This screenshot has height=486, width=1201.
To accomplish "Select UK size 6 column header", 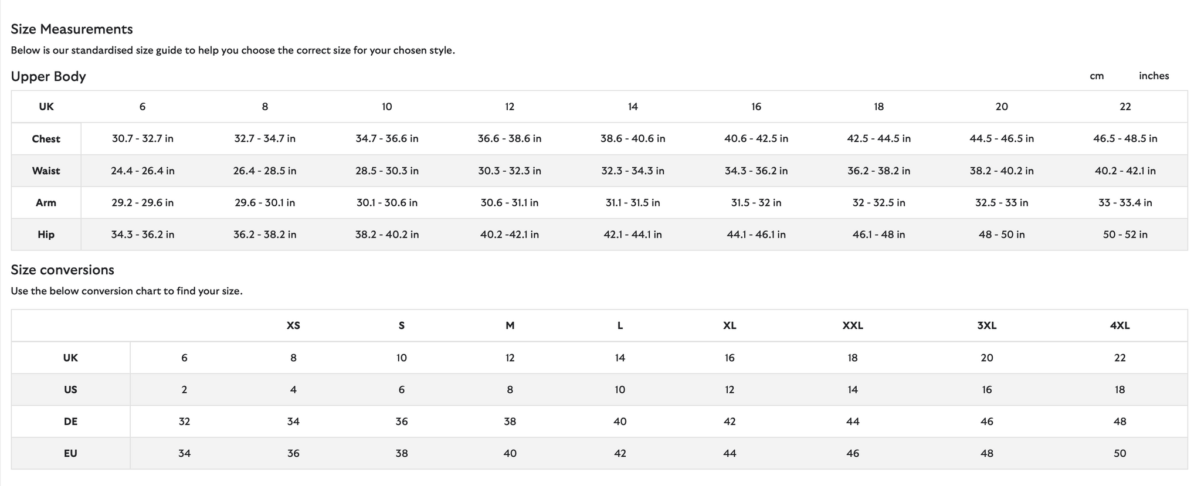I will point(143,107).
